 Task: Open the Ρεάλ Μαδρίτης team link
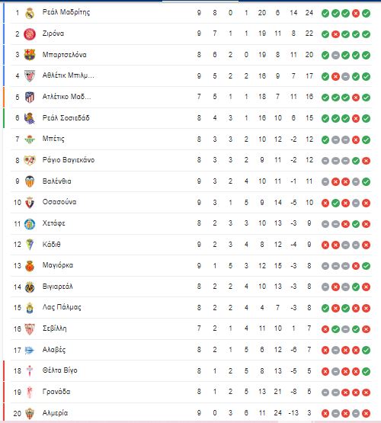coord(66,12)
